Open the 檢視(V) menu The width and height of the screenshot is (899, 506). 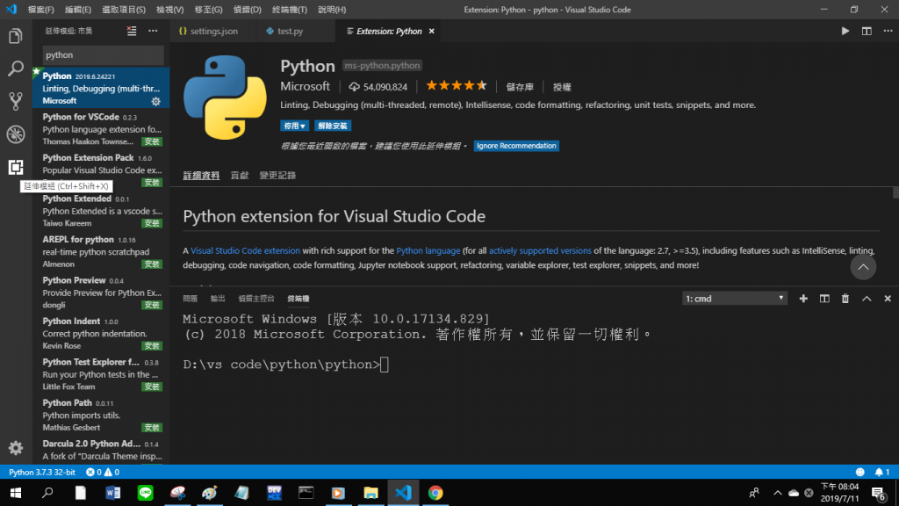[x=169, y=10]
